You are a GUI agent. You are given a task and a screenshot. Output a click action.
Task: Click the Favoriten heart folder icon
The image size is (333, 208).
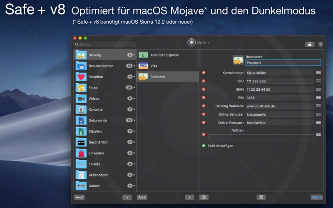click(x=81, y=77)
